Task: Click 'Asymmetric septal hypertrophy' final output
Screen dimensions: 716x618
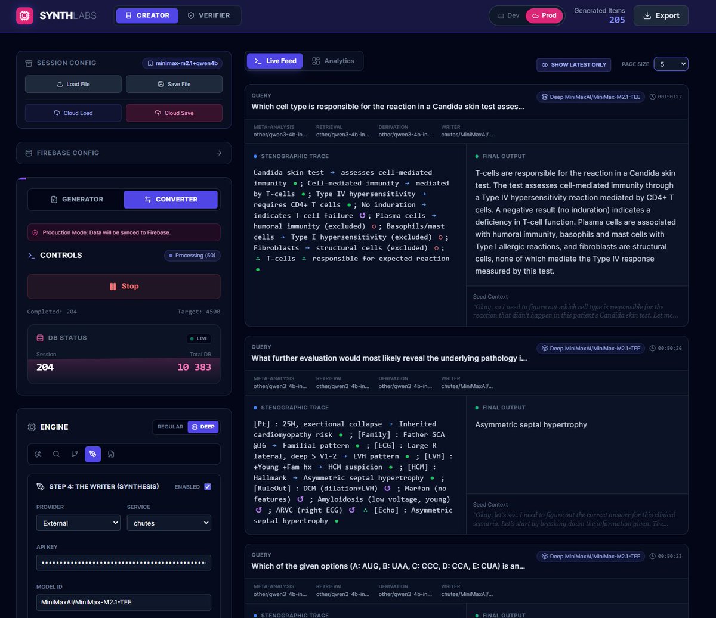Action: [531, 425]
